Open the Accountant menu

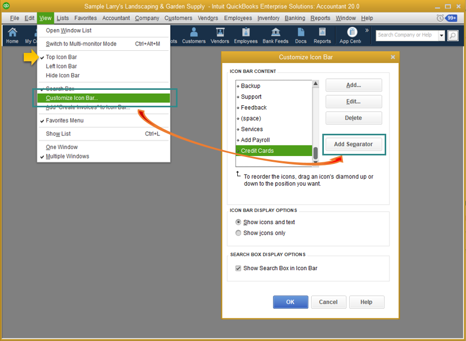point(116,18)
